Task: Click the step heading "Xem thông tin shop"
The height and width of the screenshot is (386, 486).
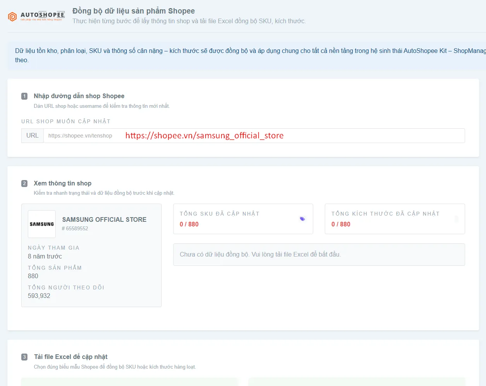Action: [x=63, y=183]
